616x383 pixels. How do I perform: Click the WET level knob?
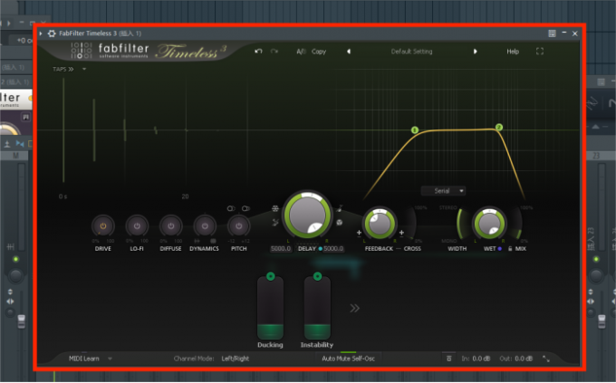coord(489,224)
